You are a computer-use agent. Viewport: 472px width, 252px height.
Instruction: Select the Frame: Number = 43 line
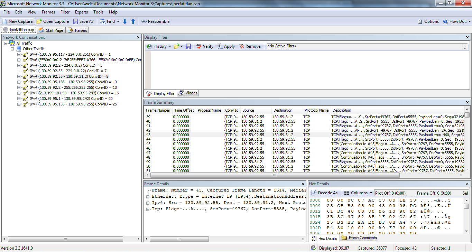coord(229,190)
